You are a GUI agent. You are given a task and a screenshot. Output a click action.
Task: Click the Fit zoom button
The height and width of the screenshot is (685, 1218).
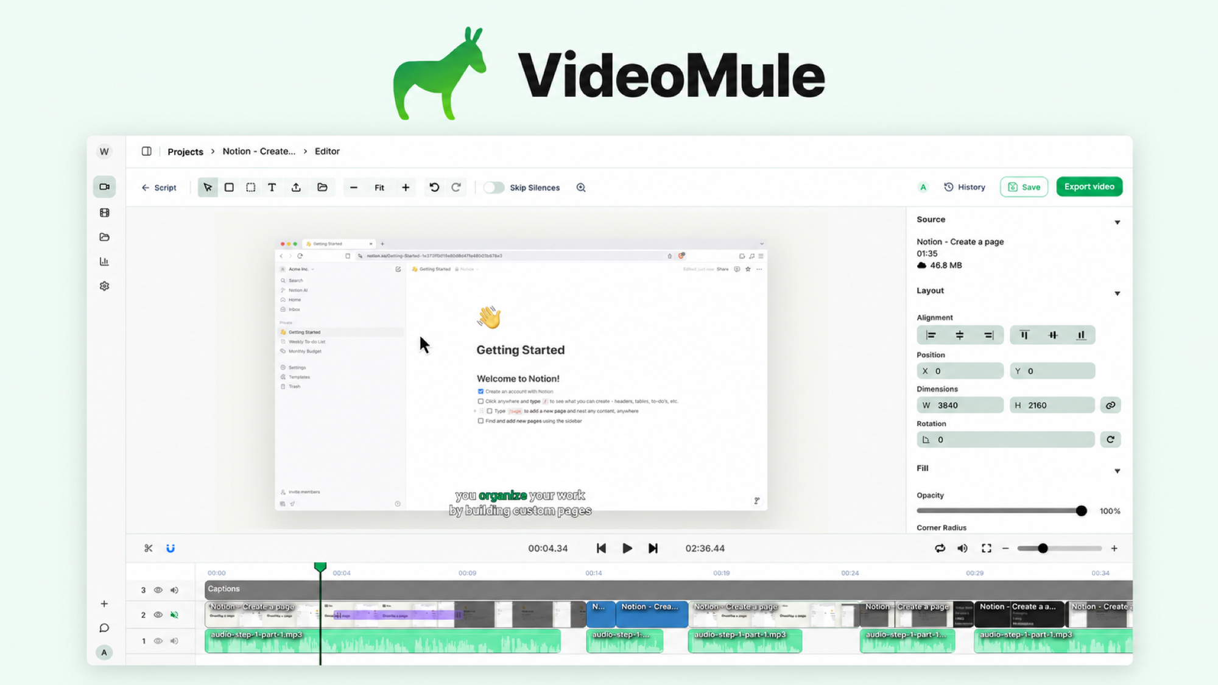[379, 188]
